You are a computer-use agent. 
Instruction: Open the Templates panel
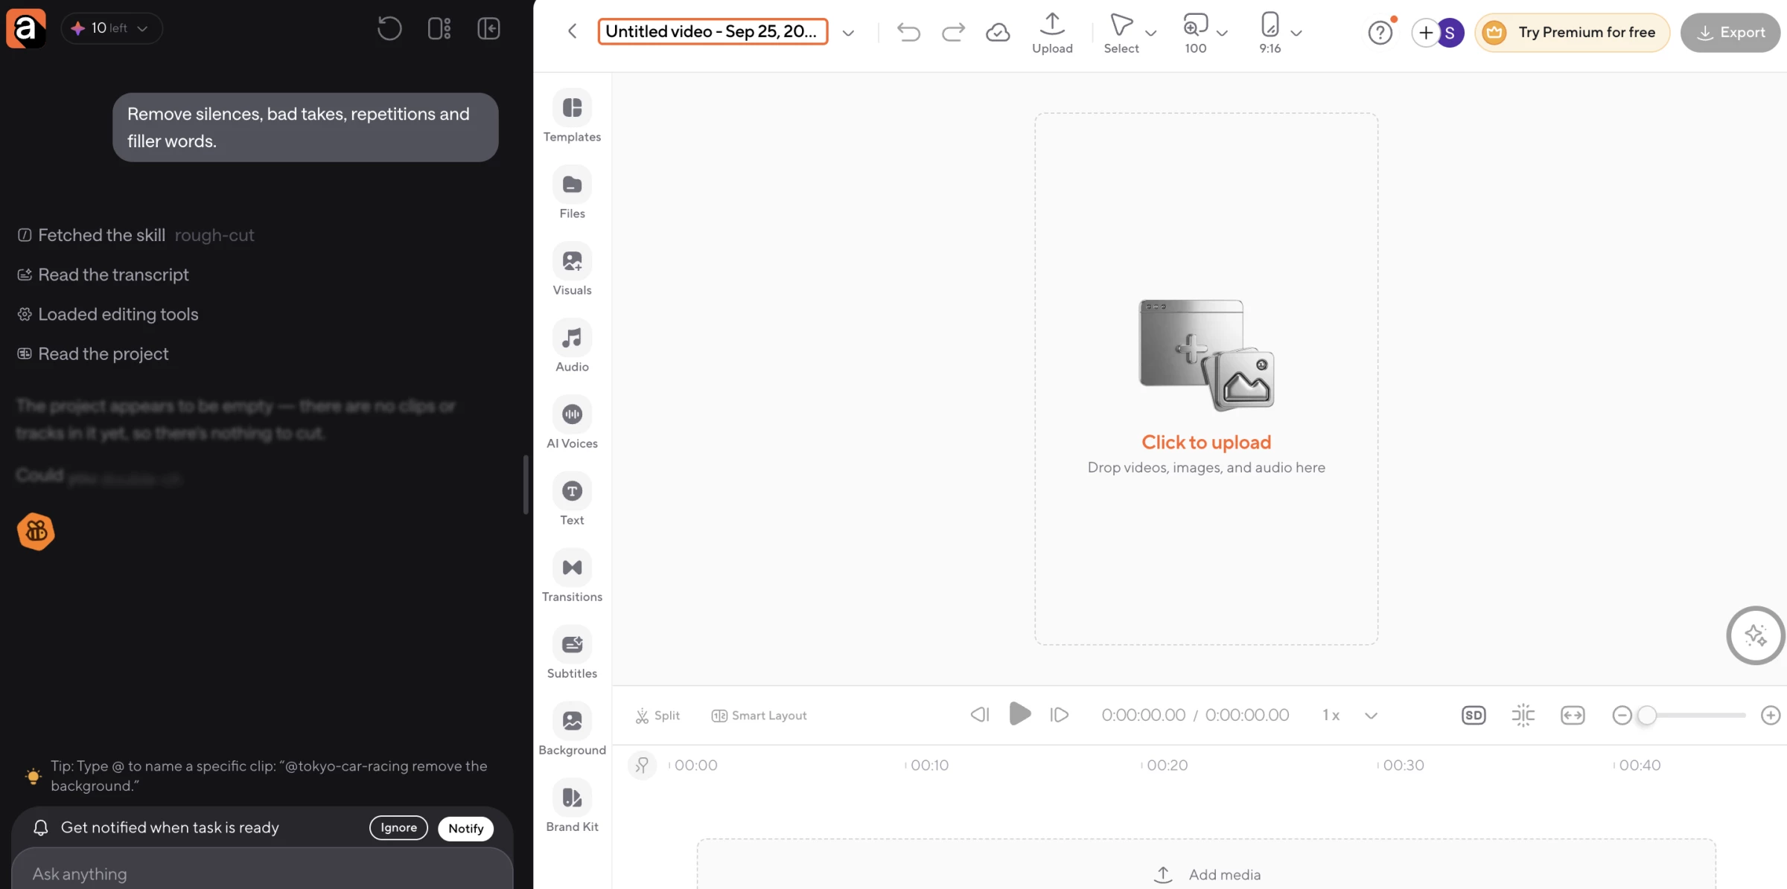tap(572, 116)
